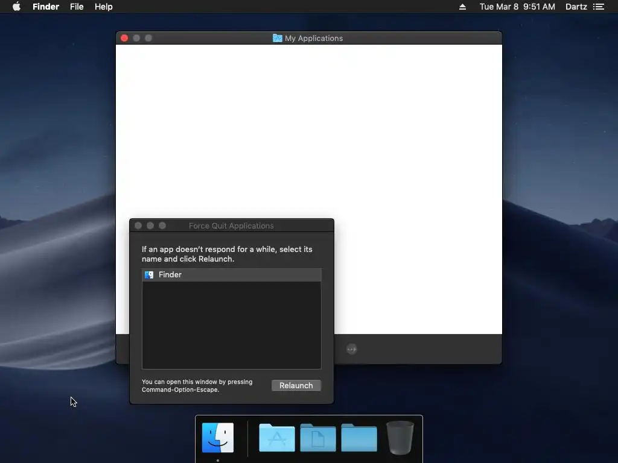This screenshot has height=463, width=618.
Task: Open Finder from the Dock
Action: (217, 438)
